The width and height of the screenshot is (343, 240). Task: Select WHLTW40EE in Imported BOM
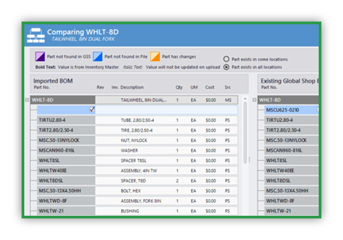click(x=66, y=170)
